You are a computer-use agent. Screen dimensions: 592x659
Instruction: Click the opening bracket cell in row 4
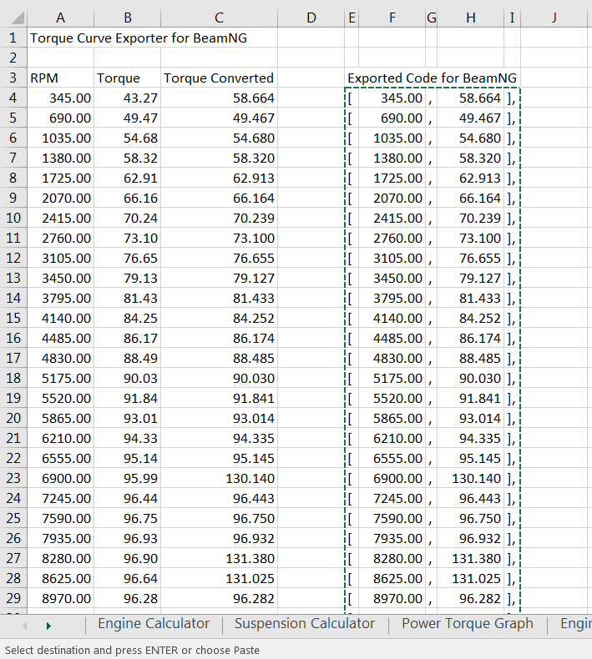pos(352,98)
